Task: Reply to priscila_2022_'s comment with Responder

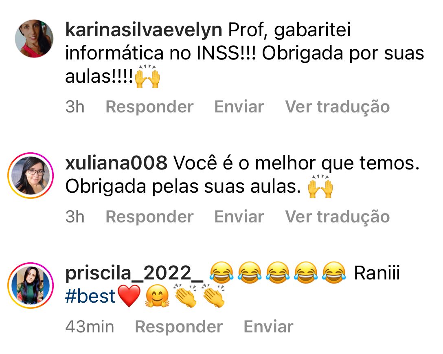Action: coord(179,327)
